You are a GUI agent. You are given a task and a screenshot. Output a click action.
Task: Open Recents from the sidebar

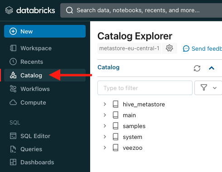click(45, 62)
